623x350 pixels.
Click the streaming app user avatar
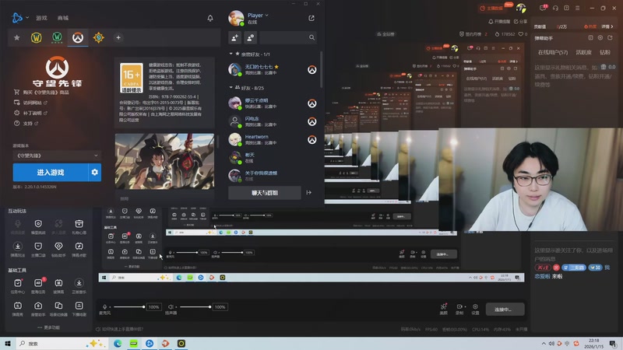[x=521, y=8]
